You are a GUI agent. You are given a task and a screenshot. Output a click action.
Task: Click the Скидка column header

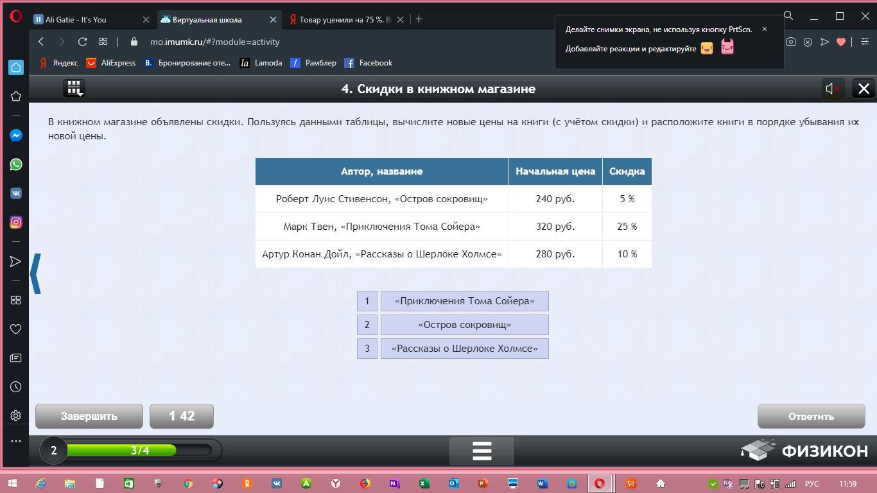pyautogui.click(x=627, y=171)
